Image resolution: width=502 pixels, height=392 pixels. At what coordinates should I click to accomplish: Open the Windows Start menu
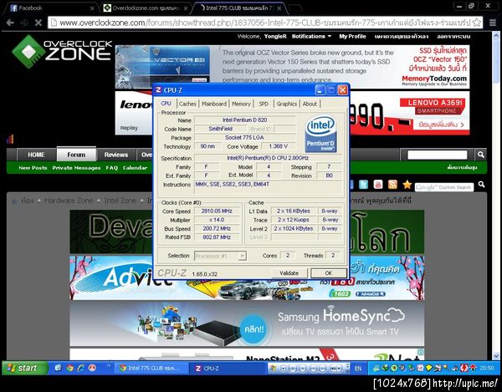tap(25, 368)
